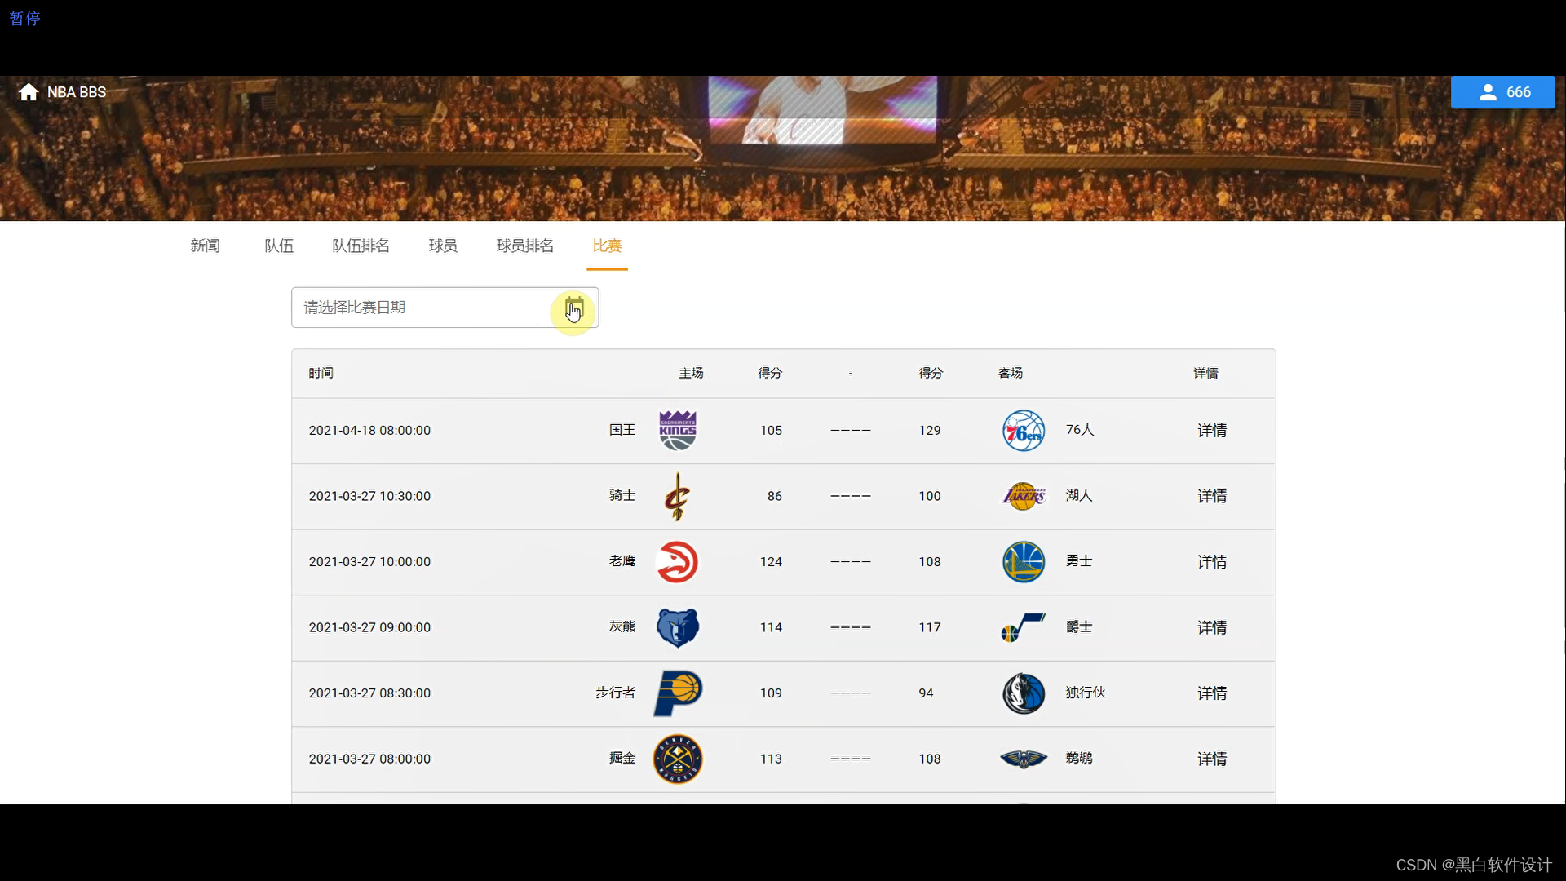Click the Lakers team logo

tap(1023, 496)
